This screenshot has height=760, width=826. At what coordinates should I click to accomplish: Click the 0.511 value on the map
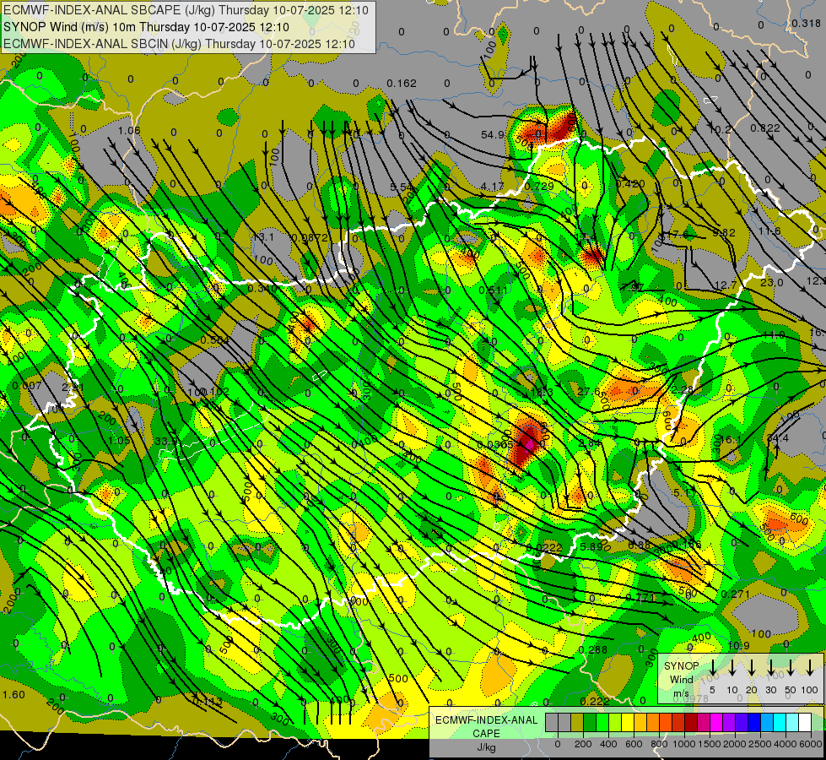click(x=494, y=290)
